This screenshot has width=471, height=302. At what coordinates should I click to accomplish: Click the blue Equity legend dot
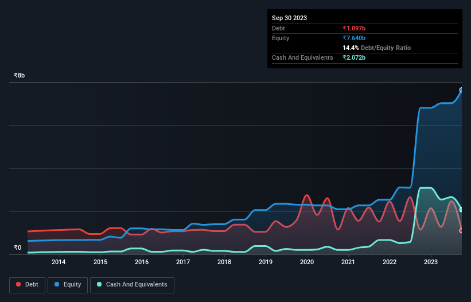pos(57,284)
